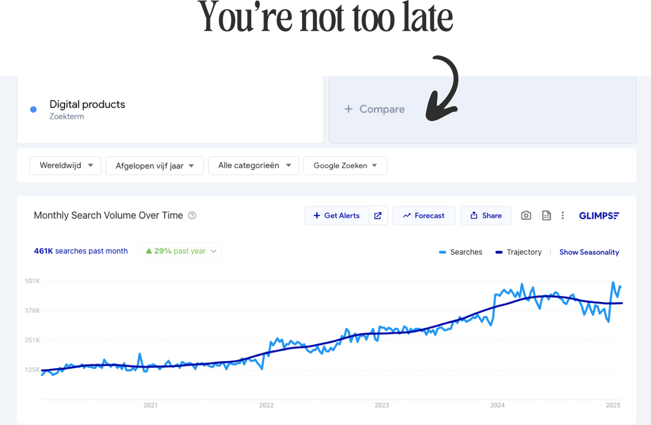The height and width of the screenshot is (425, 651).
Task: Click the Get Alerts button
Action: tap(337, 216)
